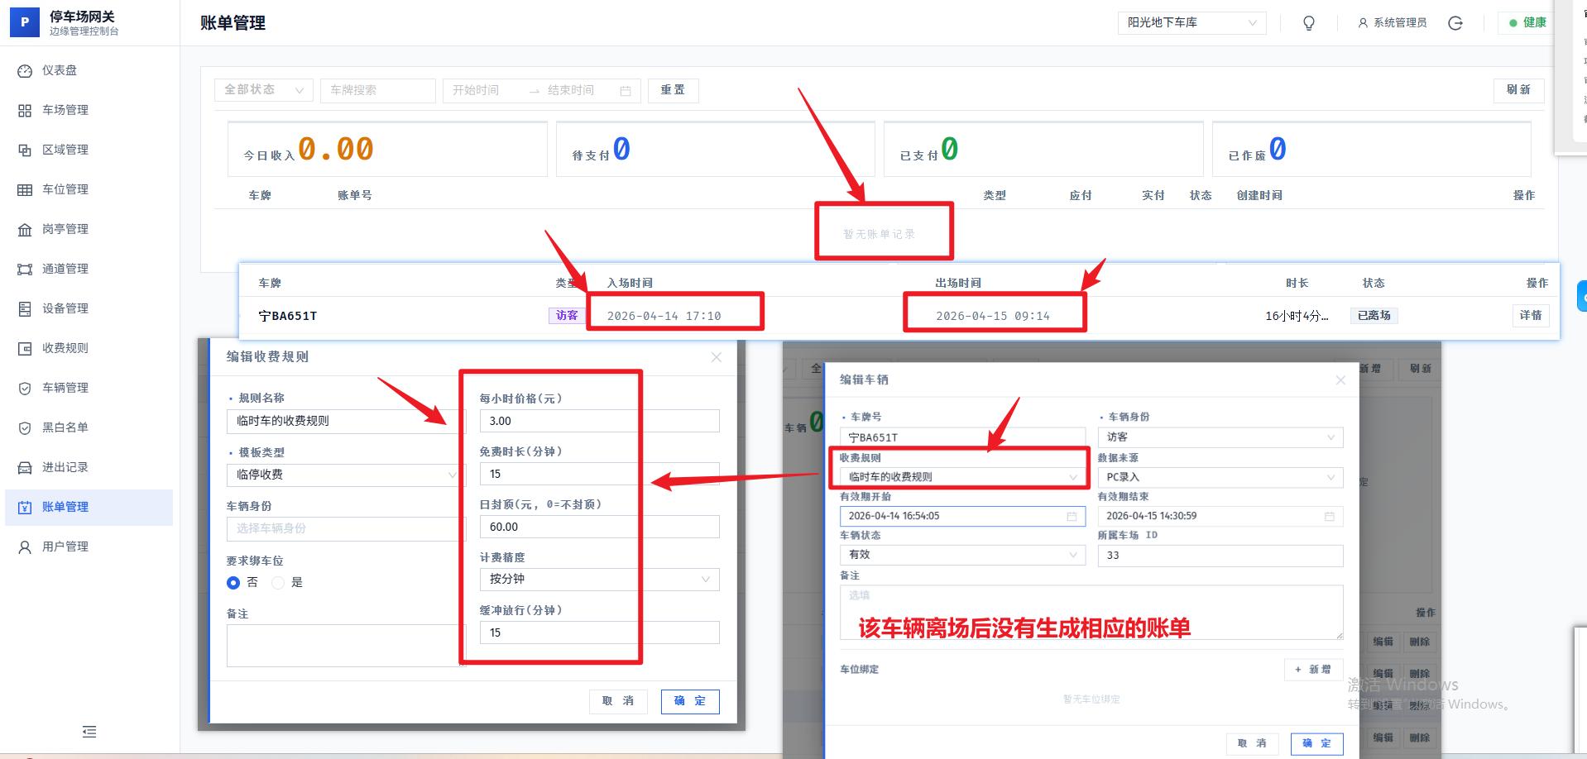View 详情 for vehicle 宁BA651T
This screenshot has width=1587, height=759.
(1531, 315)
